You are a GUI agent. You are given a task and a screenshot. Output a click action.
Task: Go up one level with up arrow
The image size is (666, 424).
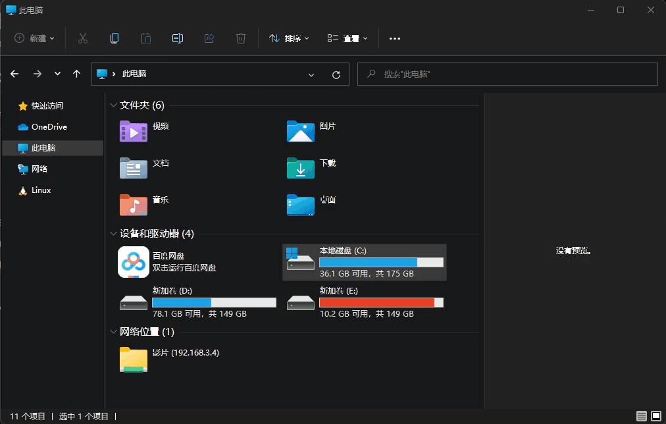click(77, 74)
